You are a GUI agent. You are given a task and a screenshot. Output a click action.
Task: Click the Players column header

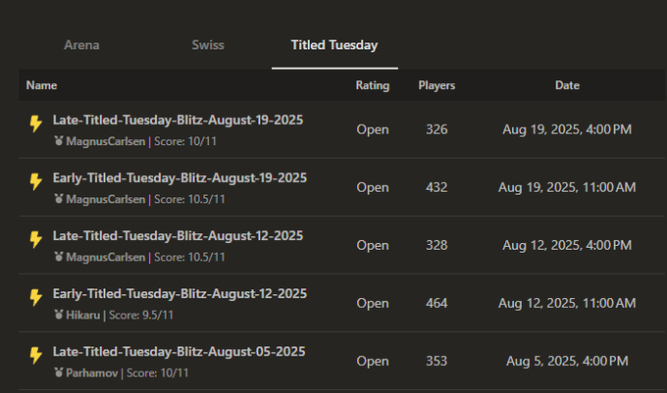(x=436, y=85)
